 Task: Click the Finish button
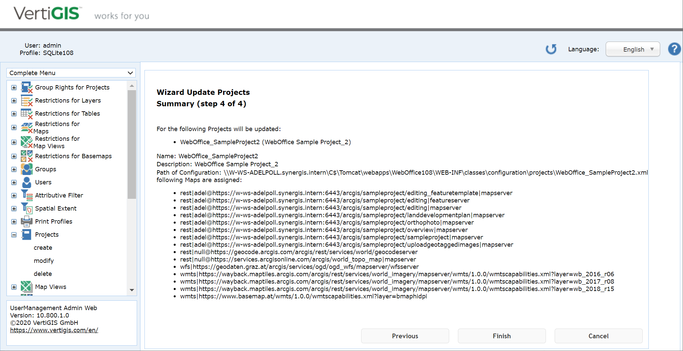(x=501, y=336)
